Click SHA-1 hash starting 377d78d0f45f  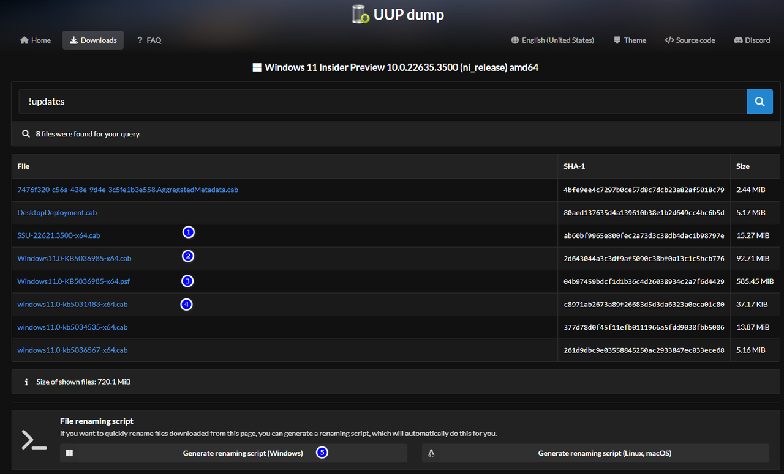pos(644,327)
